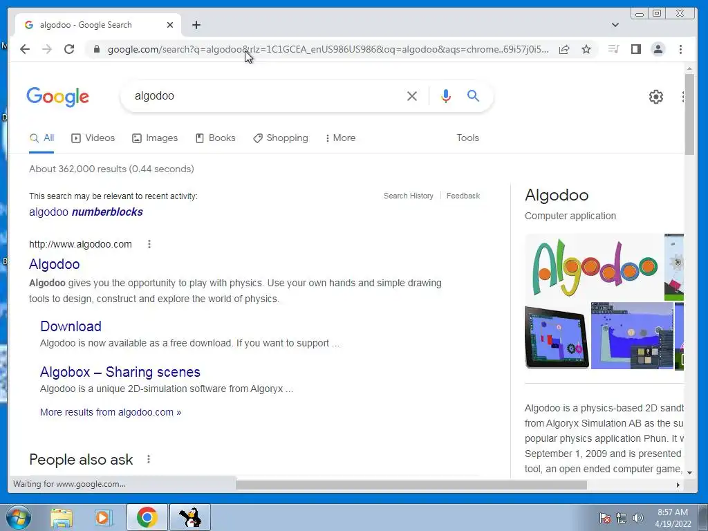This screenshot has height=531, width=708.
Task: Open the Windows Start button
Action: pos(18,517)
